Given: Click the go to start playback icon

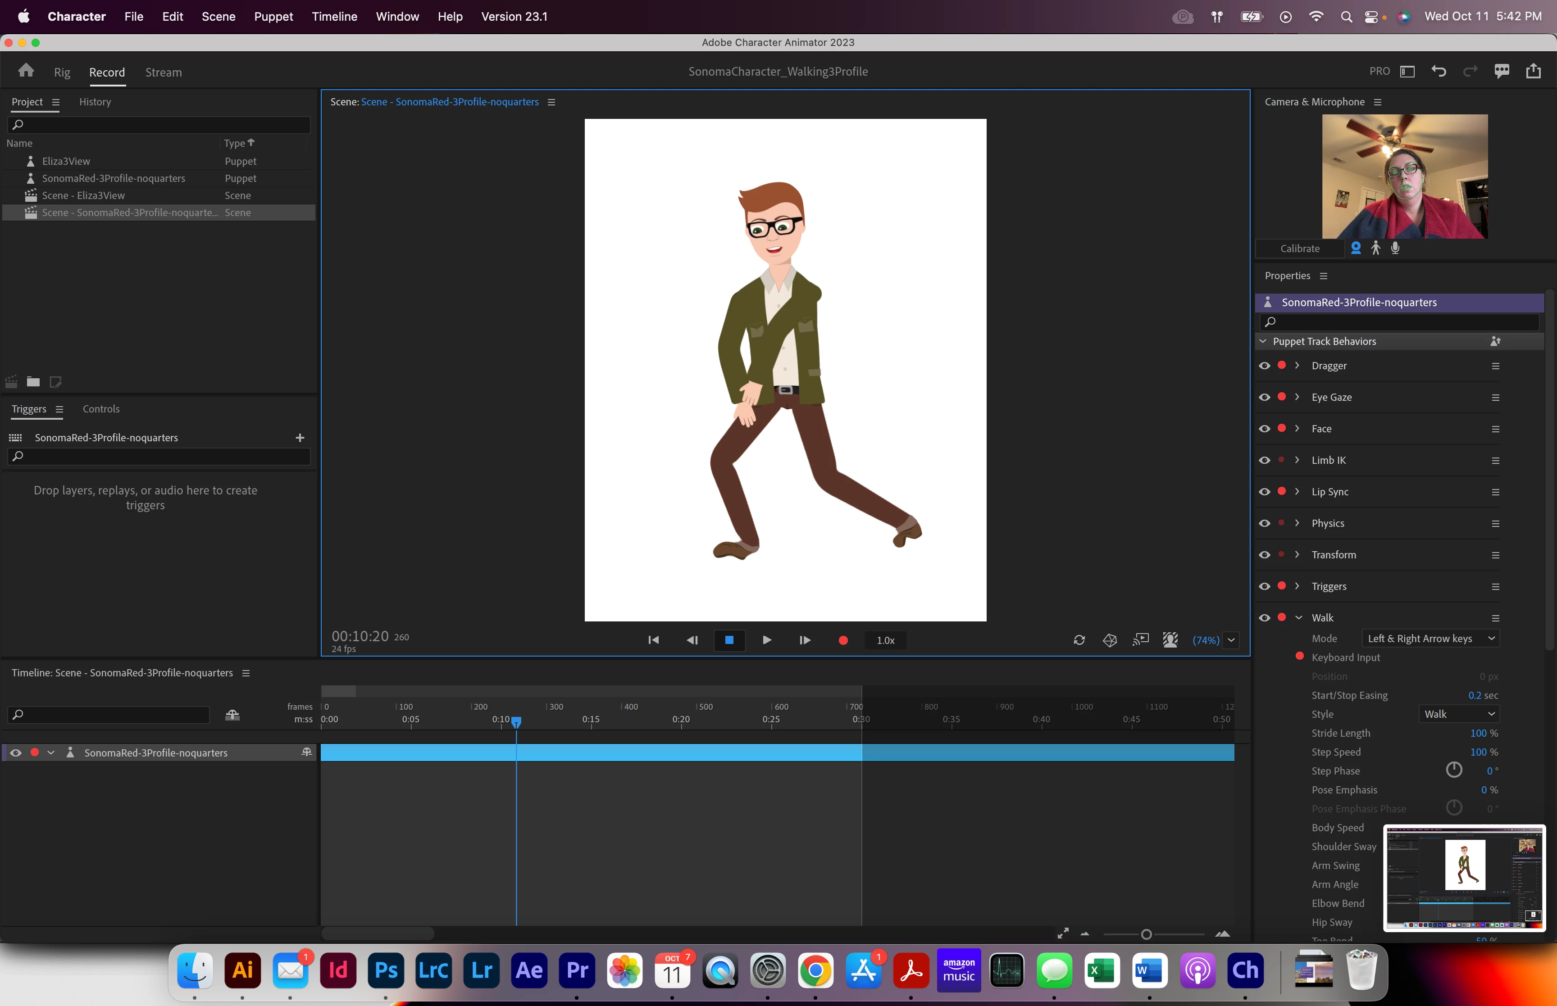Looking at the screenshot, I should point(653,640).
